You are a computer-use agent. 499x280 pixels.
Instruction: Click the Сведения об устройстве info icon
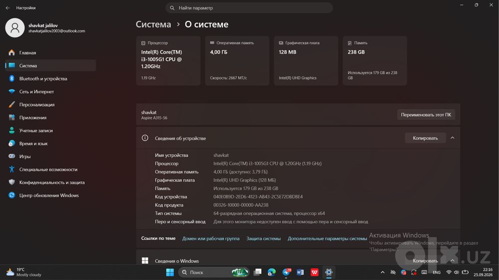pyautogui.click(x=145, y=138)
